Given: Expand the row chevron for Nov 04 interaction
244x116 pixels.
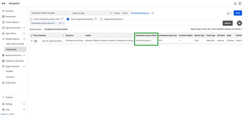Looking at the screenshot, I should (32, 41).
